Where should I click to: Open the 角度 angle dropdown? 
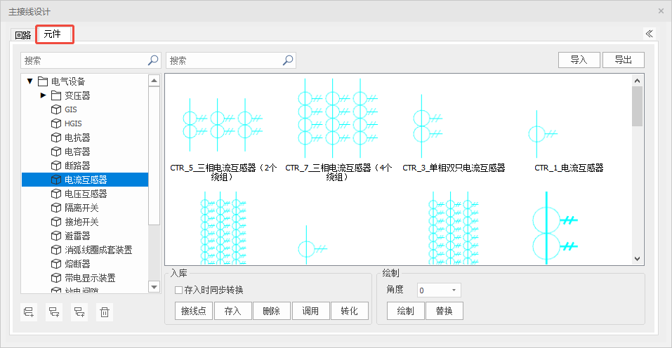tap(454, 290)
